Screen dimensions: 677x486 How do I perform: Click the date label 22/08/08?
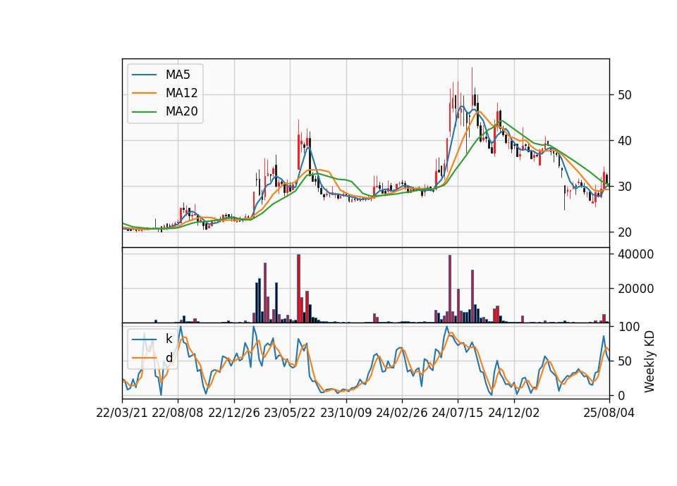coord(178,413)
